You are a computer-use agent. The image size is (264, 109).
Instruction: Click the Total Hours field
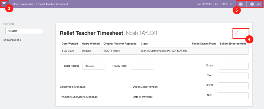[94, 66]
